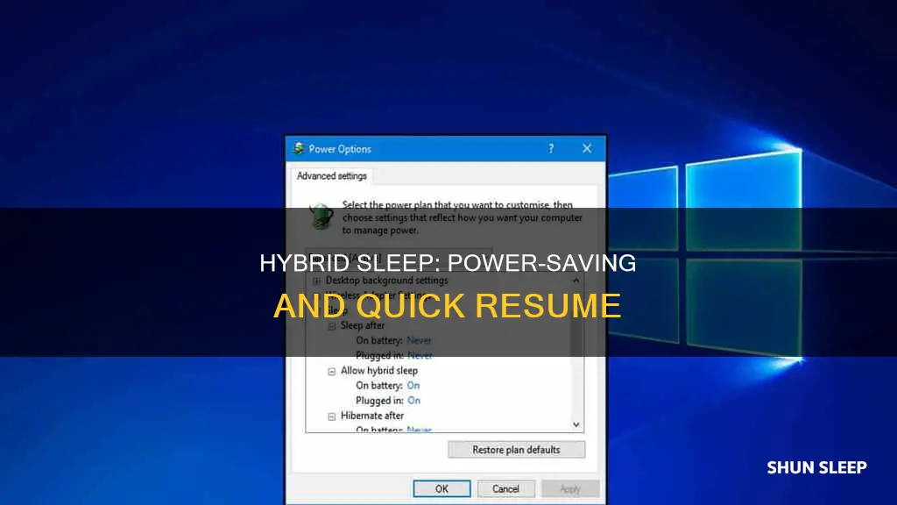897x505 pixels.
Task: Select the Desktop background settings row
Action: pyautogui.click(x=386, y=281)
